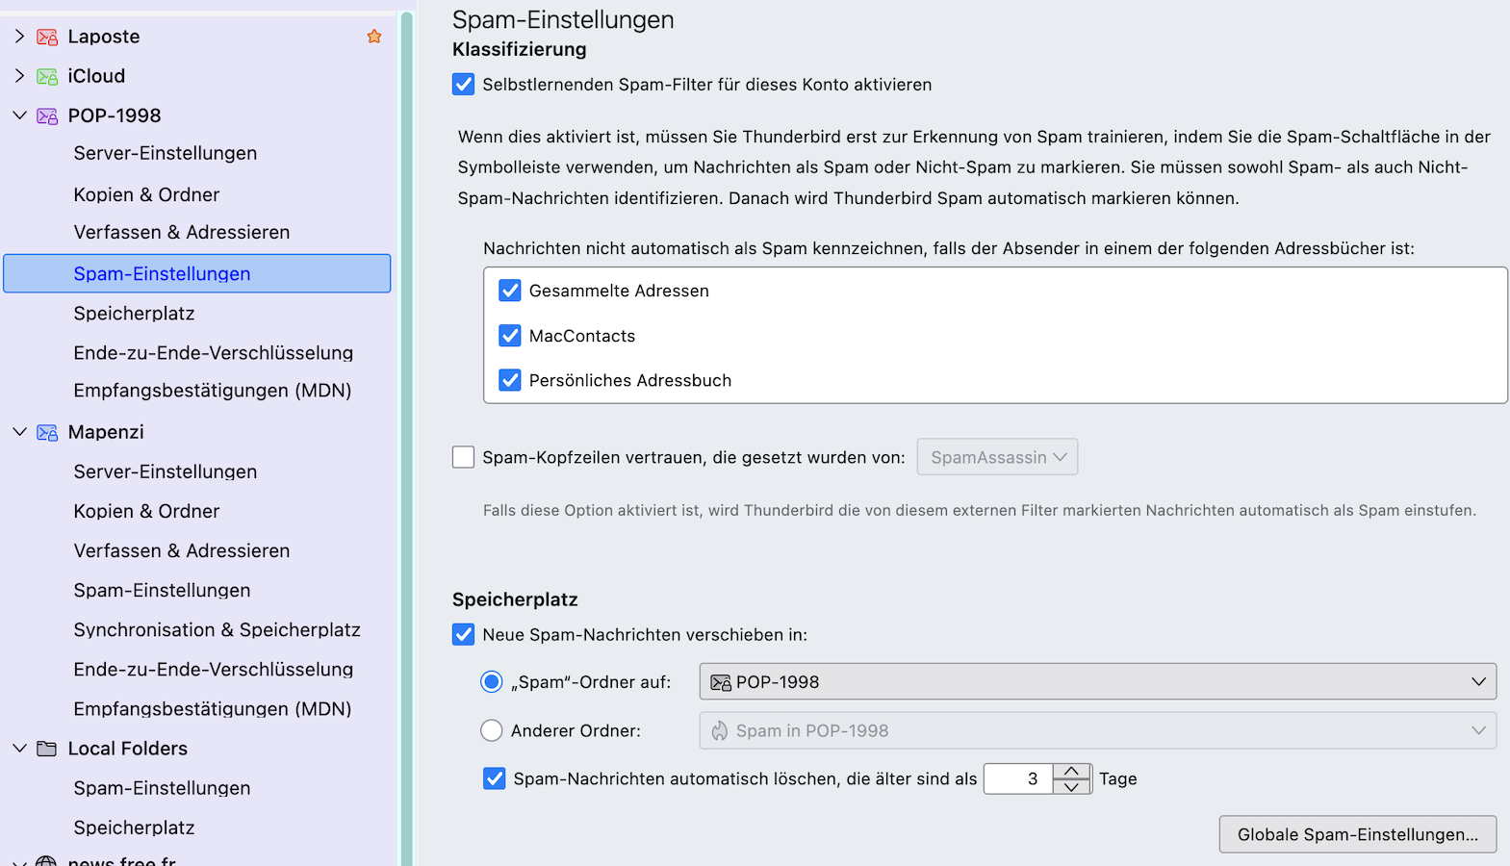Uncheck Gesammelte Adressen address book
1510x866 pixels.
pos(510,291)
